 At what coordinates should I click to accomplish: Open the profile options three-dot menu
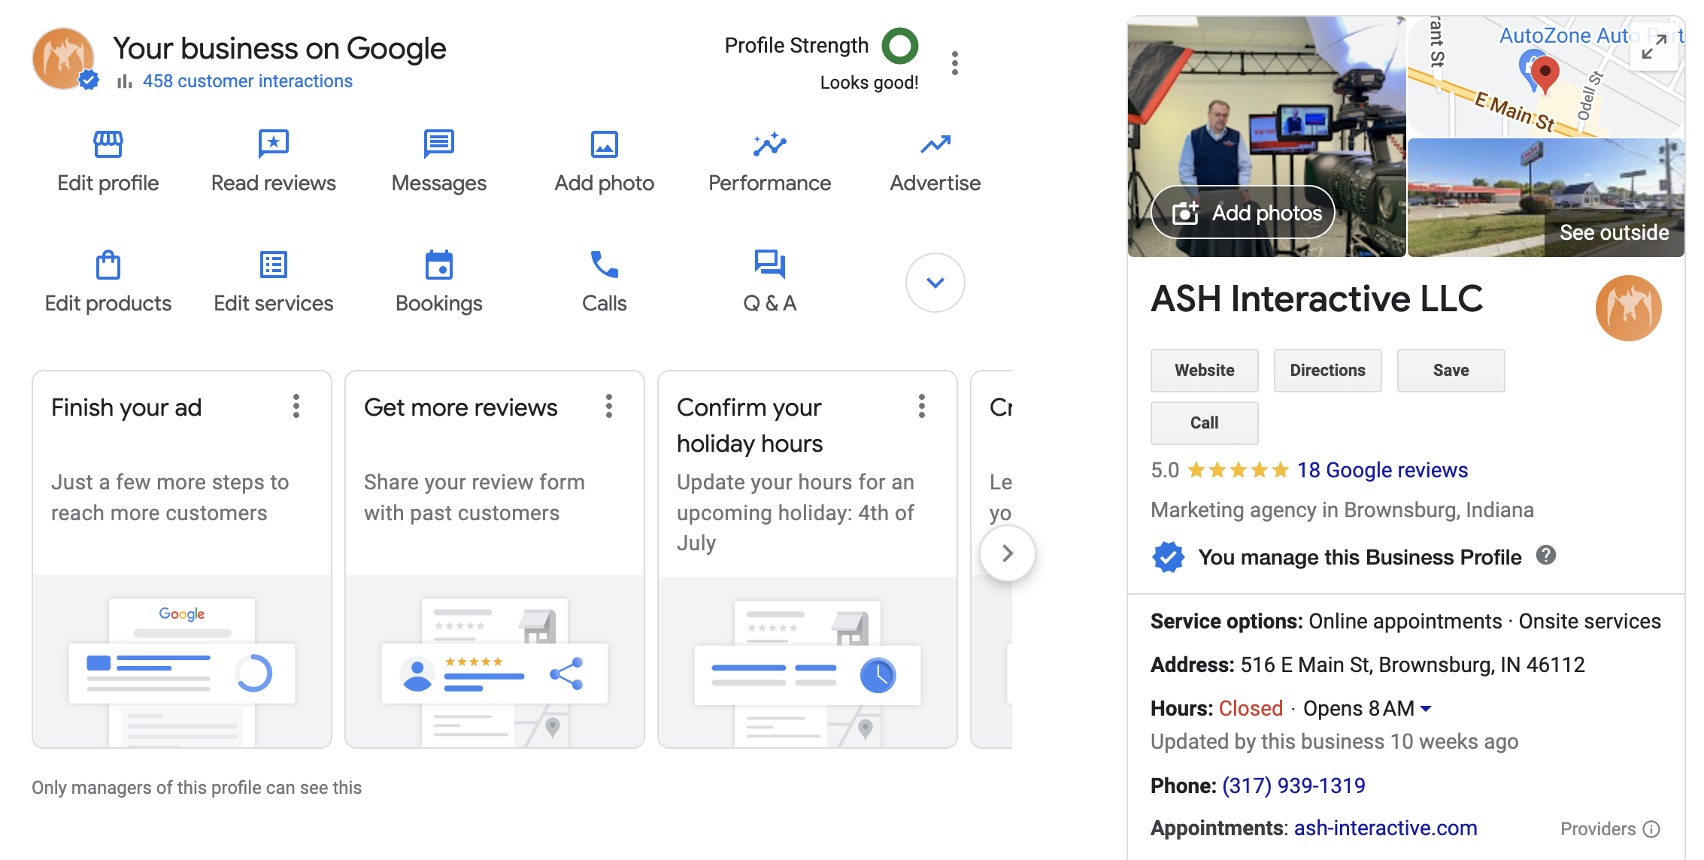pos(955,63)
